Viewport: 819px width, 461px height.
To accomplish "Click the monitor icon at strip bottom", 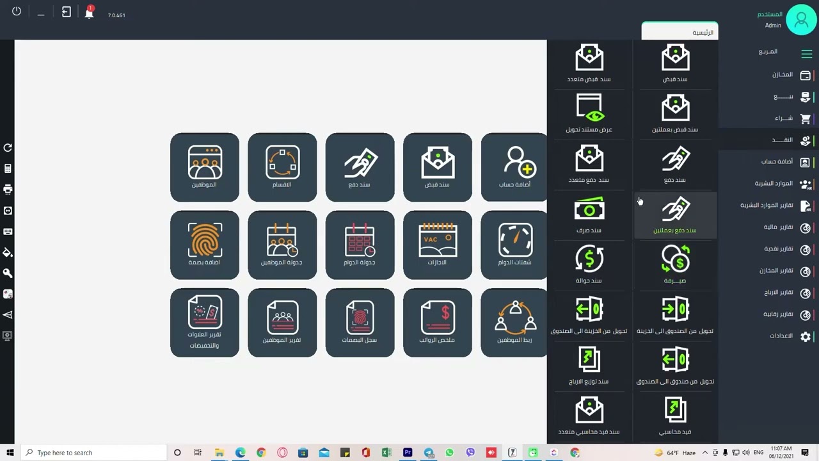I will (8, 336).
